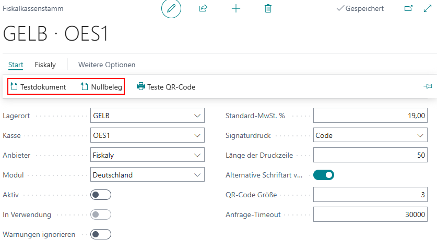Click the pencil edit icon
Screen dimensions: 437x241
point(171,9)
